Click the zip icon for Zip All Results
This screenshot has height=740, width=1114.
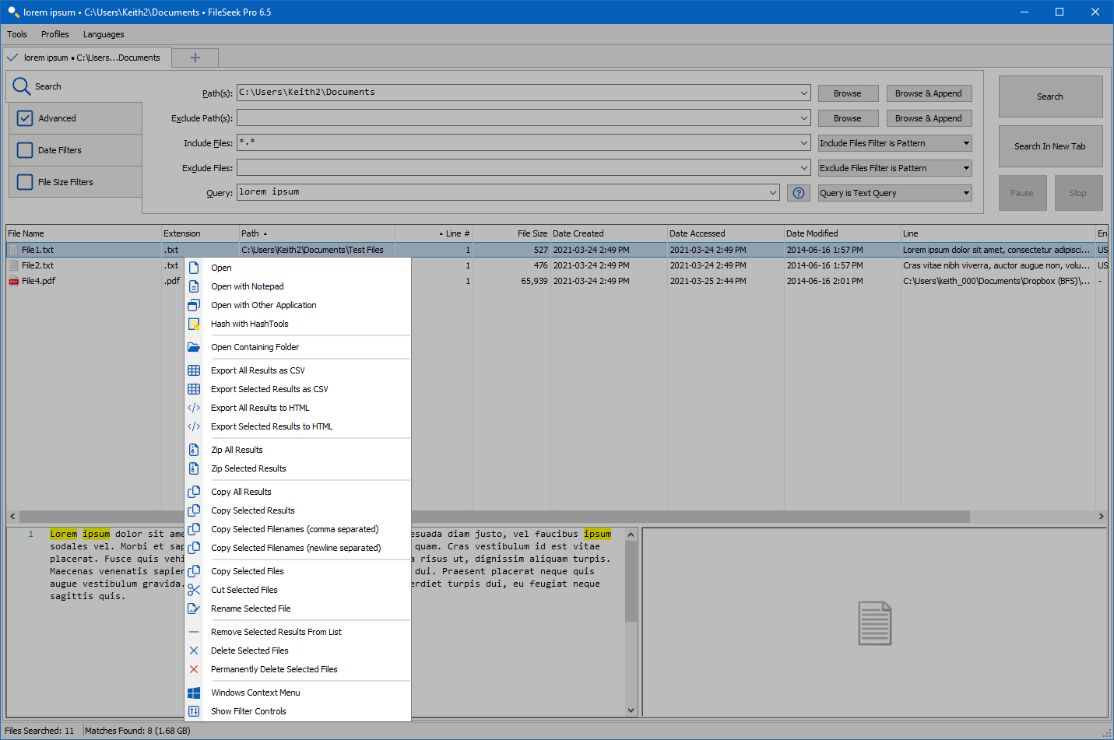[x=194, y=450]
